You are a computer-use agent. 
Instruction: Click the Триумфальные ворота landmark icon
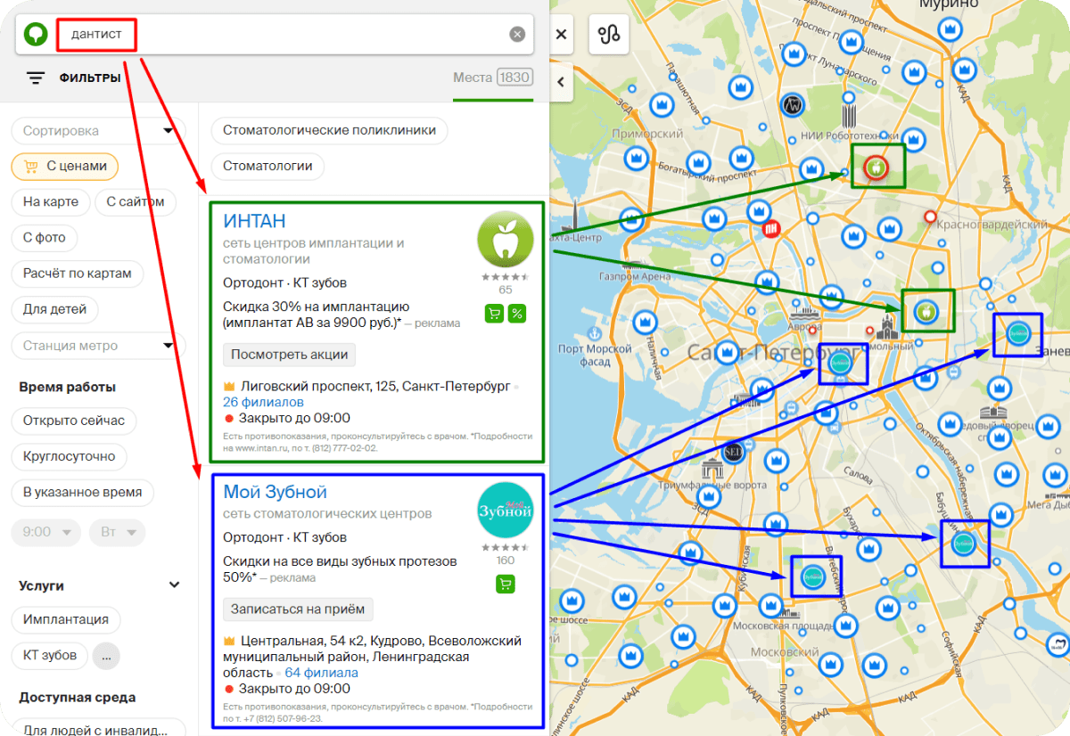tap(714, 470)
